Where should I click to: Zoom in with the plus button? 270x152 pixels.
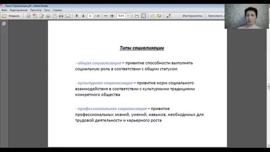tap(112, 16)
